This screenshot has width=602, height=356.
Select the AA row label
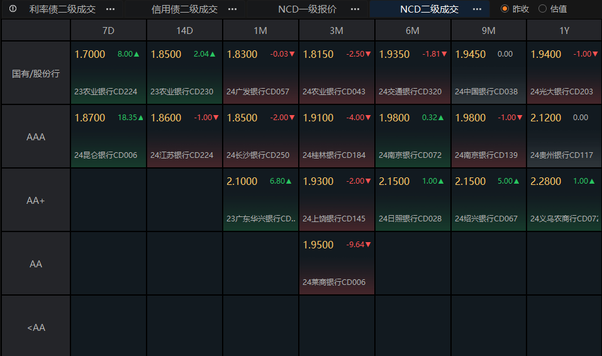point(36,264)
